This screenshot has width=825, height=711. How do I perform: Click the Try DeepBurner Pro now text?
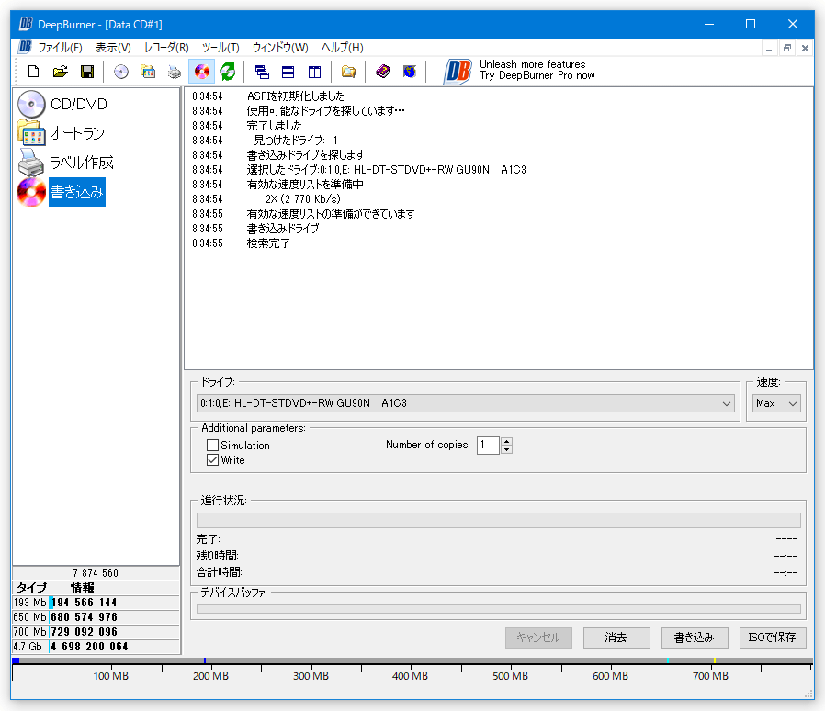pyautogui.click(x=537, y=75)
